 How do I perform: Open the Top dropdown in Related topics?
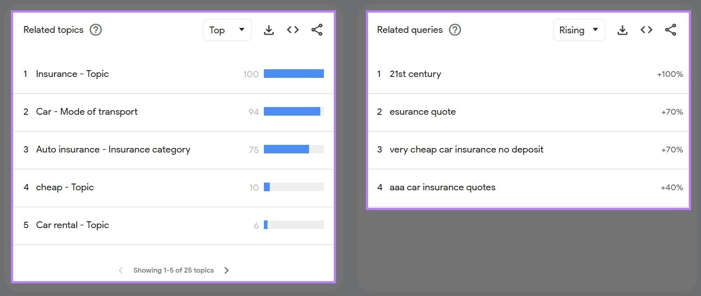tap(227, 30)
